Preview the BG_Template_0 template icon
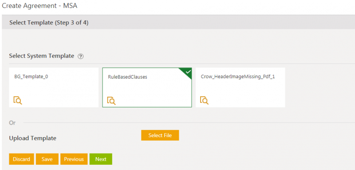 (18, 100)
